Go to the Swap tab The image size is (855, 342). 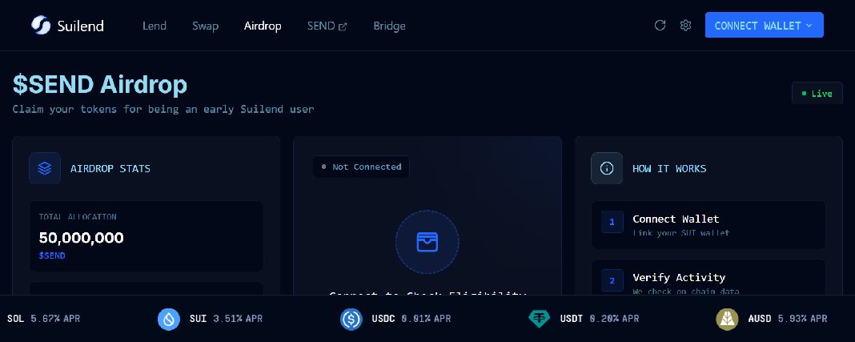(x=205, y=26)
